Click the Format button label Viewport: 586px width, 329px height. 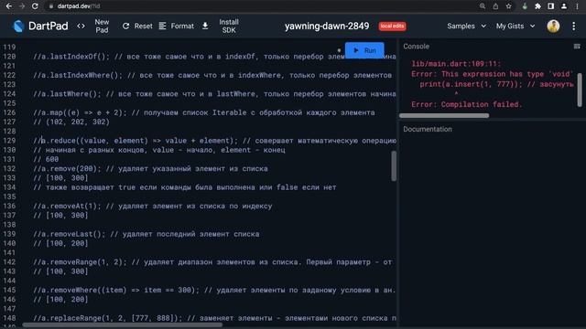(182, 27)
